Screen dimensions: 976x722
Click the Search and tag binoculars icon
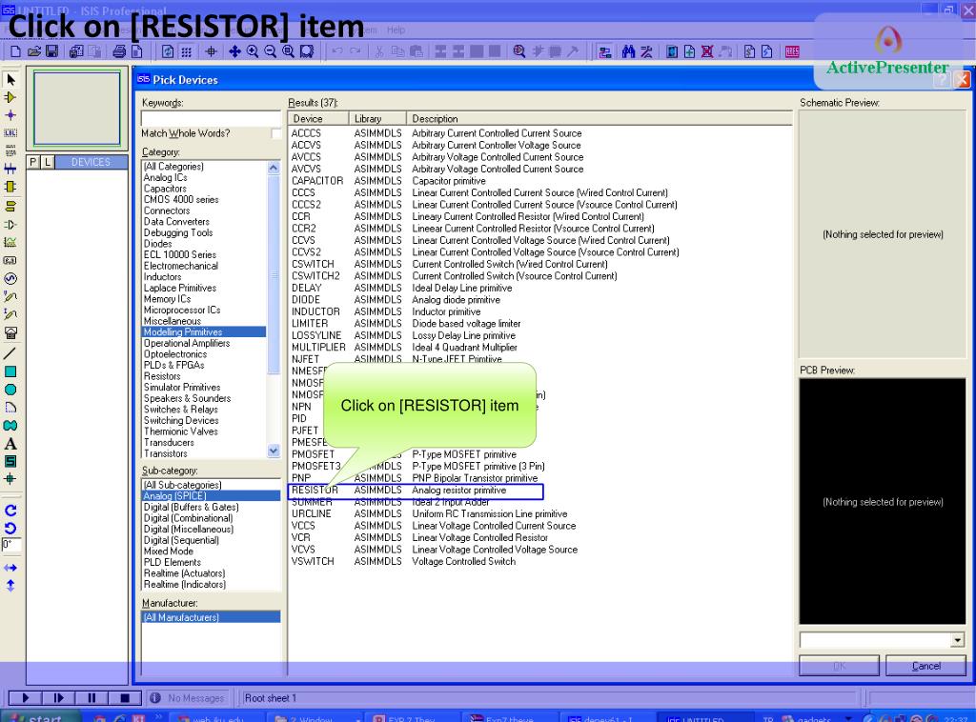[628, 51]
